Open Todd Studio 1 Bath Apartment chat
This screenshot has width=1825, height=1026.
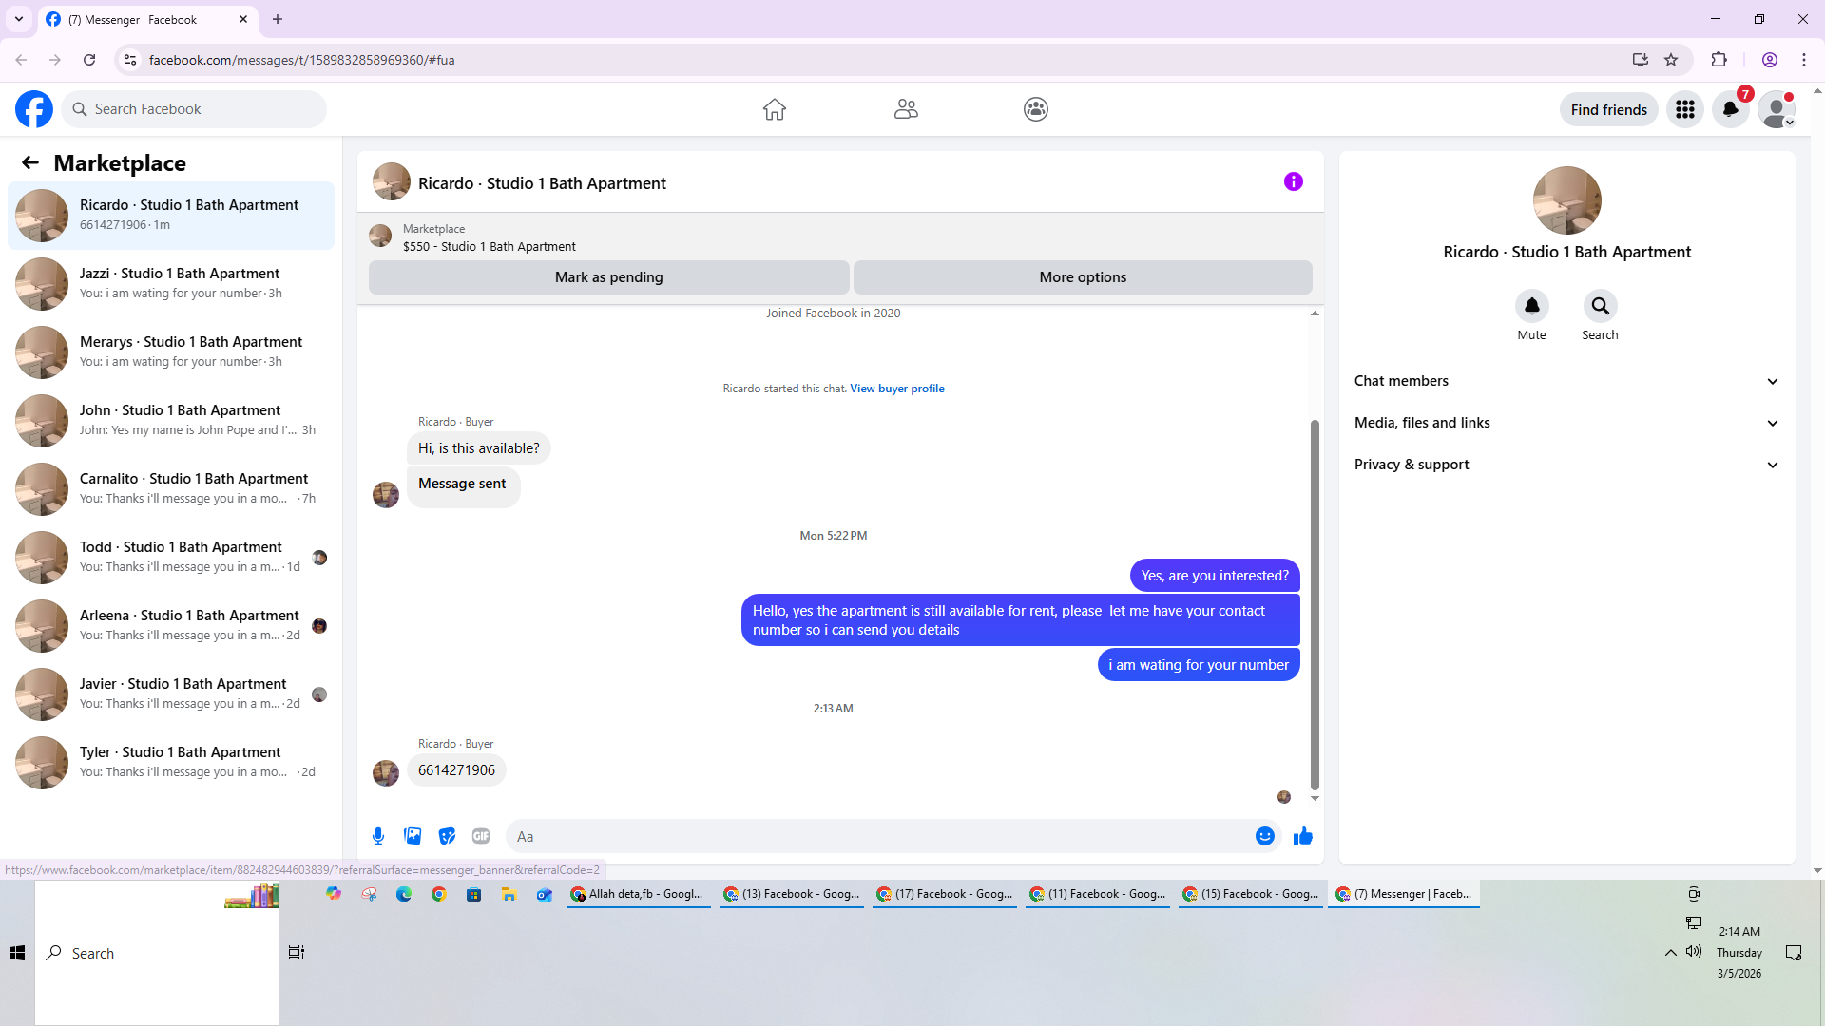click(171, 557)
